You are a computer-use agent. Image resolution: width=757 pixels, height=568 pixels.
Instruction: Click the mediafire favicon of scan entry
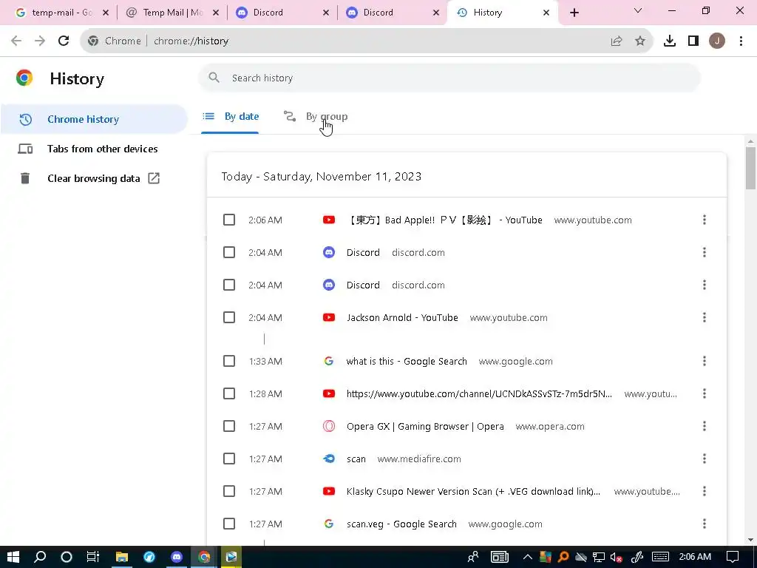329,459
